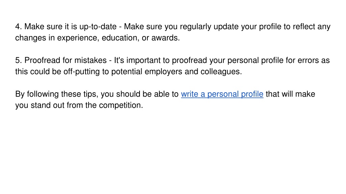Click 'Proofread for mistakes' heading text
Viewport: 346px width, 194px height.
point(65,60)
